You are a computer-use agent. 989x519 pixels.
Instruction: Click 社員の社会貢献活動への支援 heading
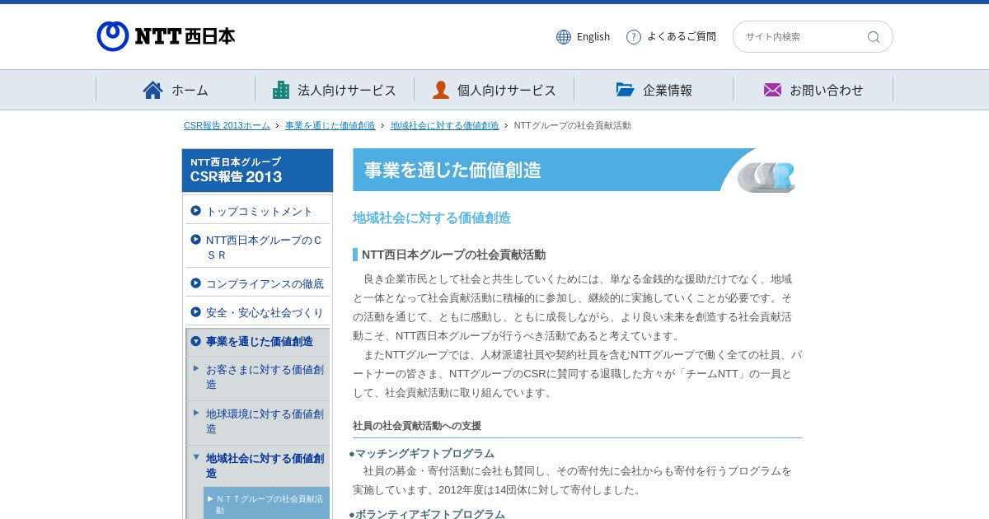(417, 426)
